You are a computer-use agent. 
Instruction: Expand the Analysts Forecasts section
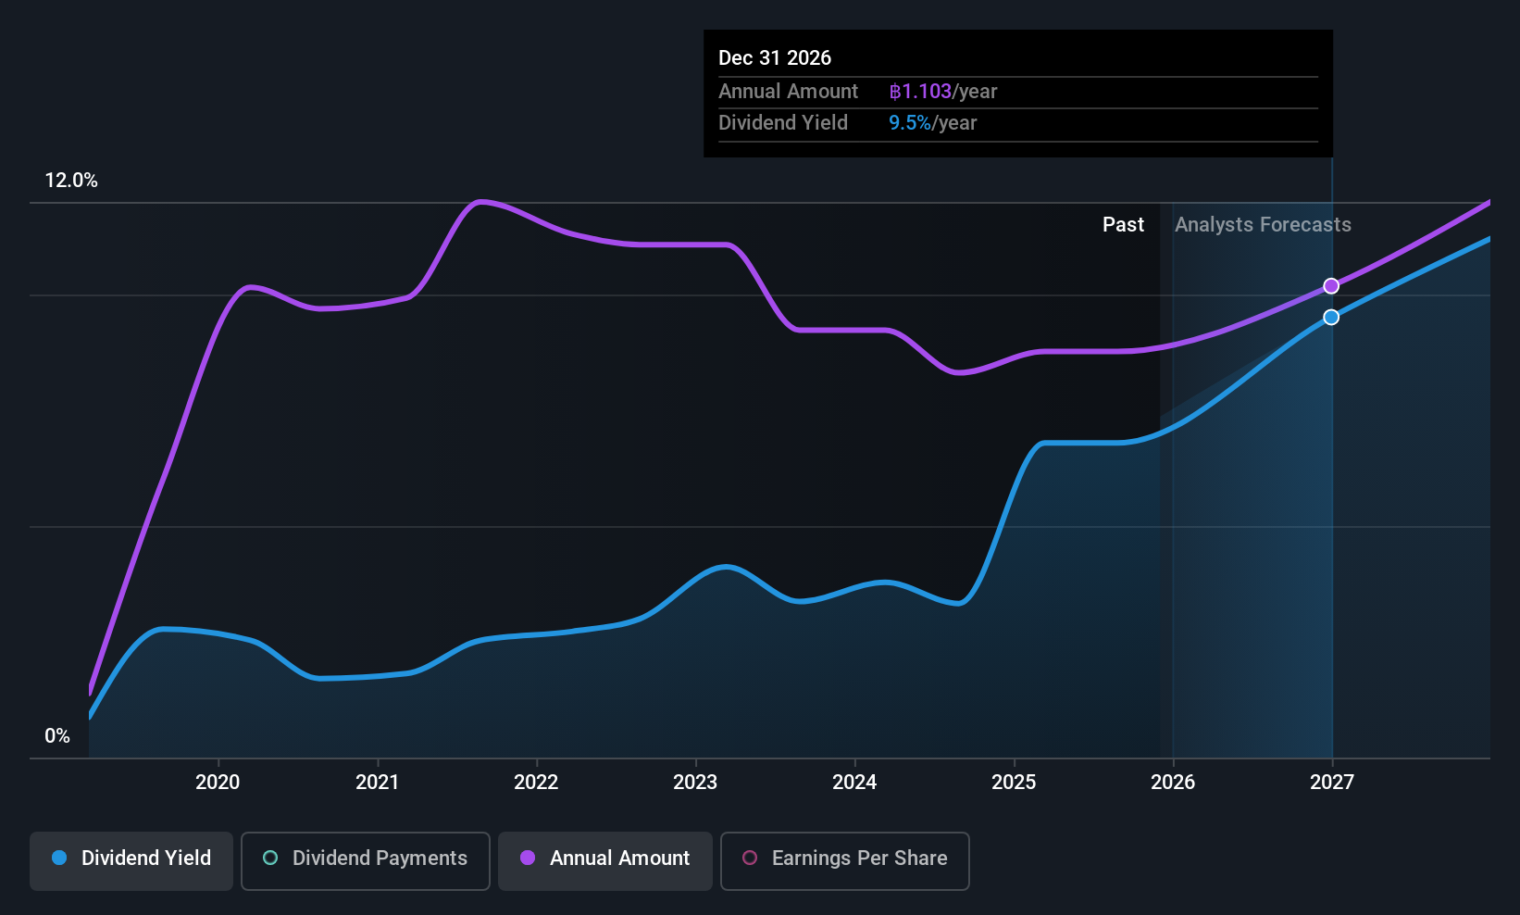tap(1262, 224)
